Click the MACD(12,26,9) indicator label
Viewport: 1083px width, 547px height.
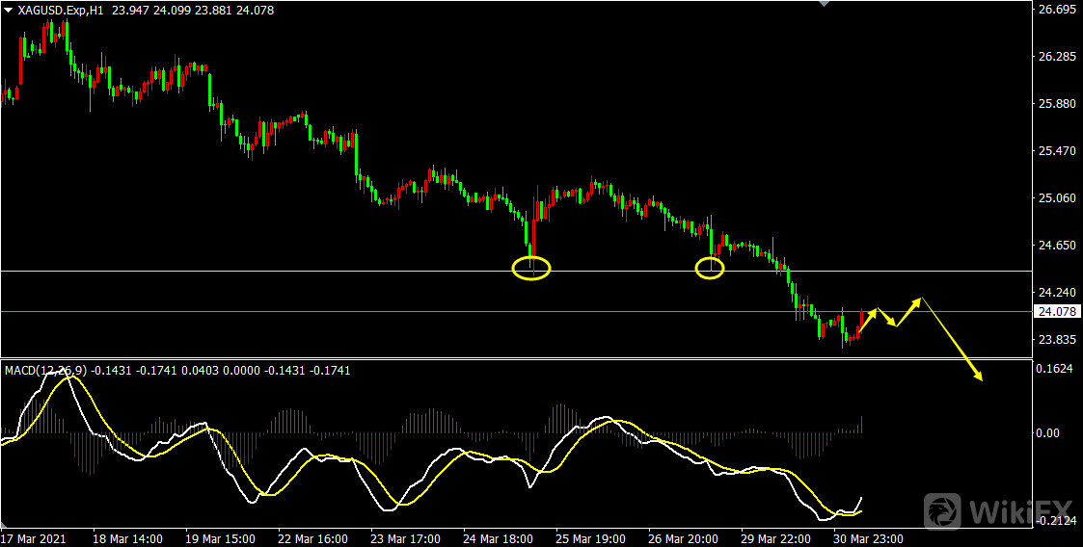46,370
